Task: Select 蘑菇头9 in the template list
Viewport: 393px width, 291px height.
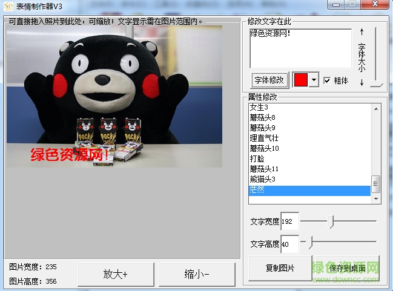Action: click(309, 128)
